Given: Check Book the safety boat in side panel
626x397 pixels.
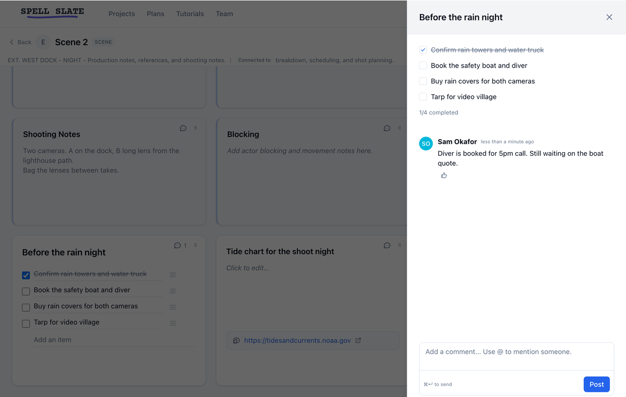Looking at the screenshot, I should point(423,66).
